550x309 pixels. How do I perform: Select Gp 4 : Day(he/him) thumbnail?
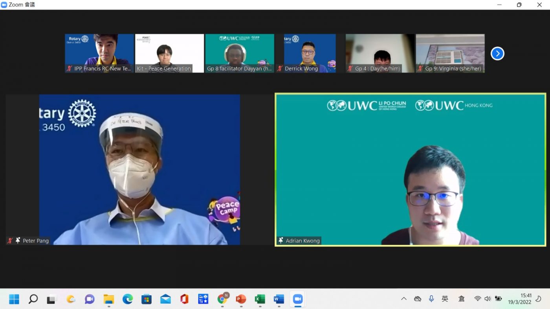[x=380, y=53]
